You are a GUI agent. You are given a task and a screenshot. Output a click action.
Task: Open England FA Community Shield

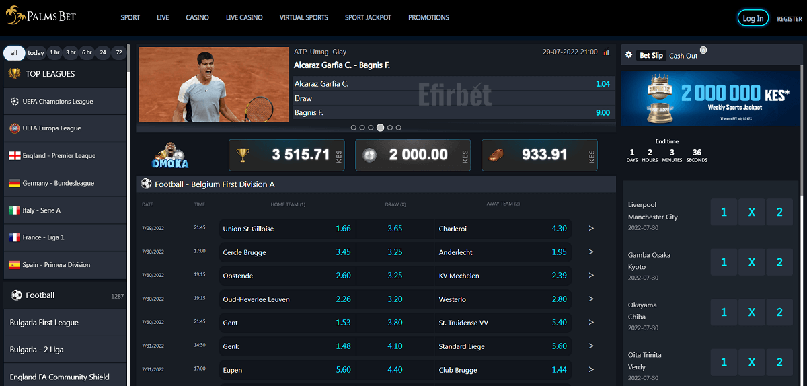coord(65,377)
